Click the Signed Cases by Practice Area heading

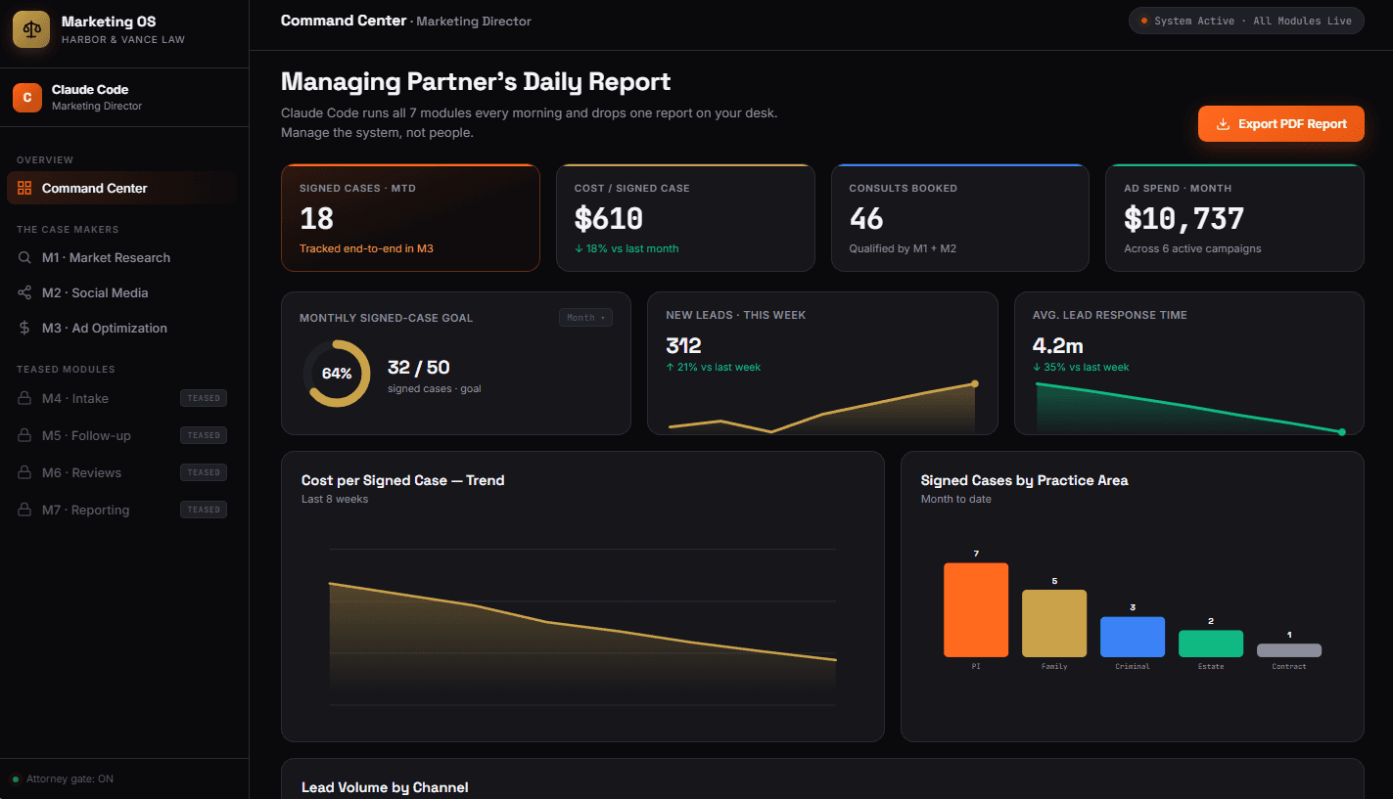click(x=1024, y=480)
